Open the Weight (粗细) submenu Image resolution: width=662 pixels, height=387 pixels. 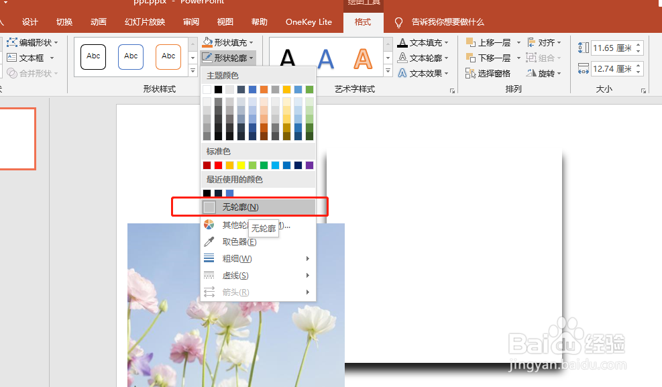click(x=258, y=258)
